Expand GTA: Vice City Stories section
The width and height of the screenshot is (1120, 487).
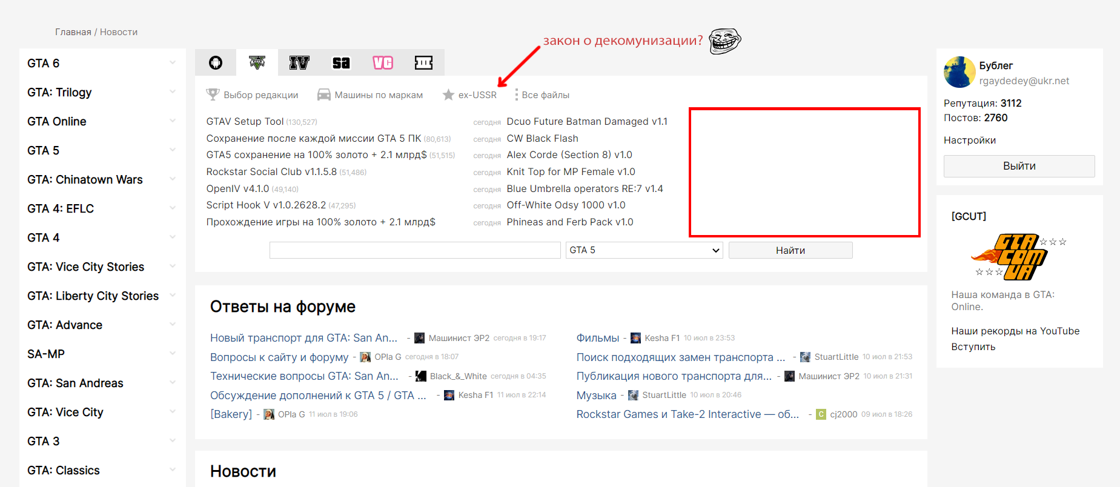[173, 267]
